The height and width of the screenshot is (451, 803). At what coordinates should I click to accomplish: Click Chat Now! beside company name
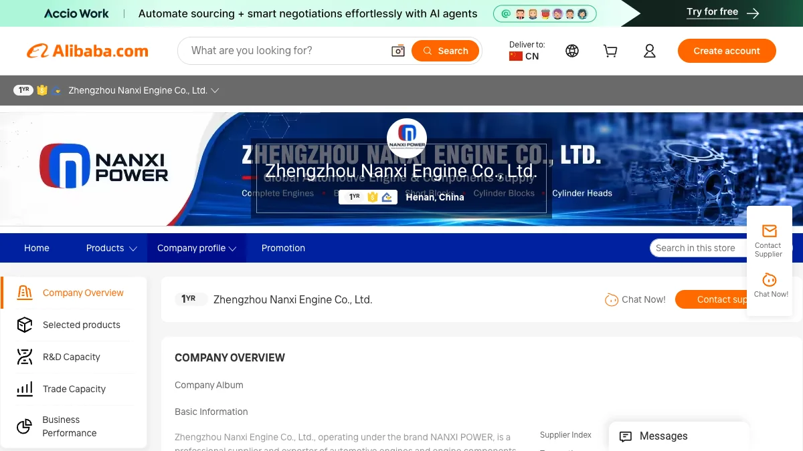pyautogui.click(x=635, y=299)
